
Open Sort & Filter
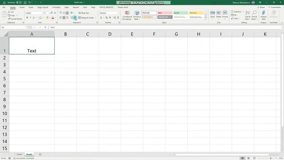tap(248, 15)
